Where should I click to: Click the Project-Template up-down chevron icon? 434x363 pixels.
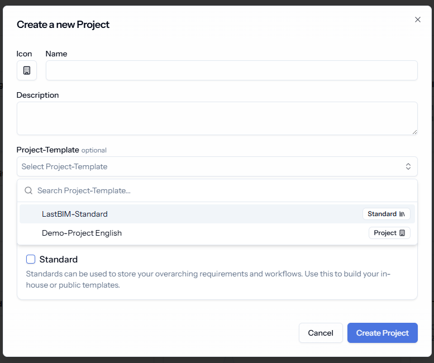[x=408, y=166]
